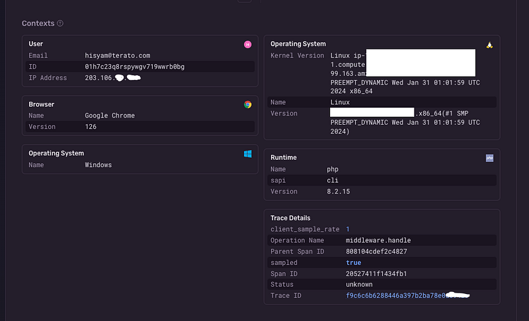Click the Windows logo icon

click(x=247, y=154)
